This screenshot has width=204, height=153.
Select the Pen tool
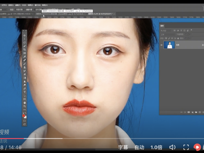24,88
